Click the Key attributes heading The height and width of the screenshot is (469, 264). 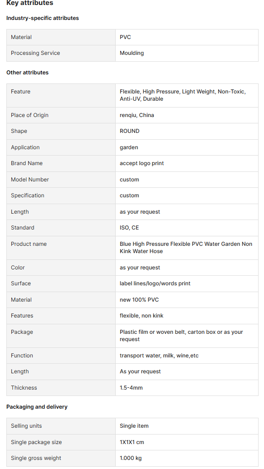tap(29, 3)
